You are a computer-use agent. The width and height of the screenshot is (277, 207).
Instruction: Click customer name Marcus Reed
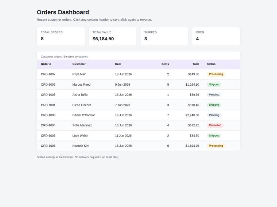pyautogui.click(x=81, y=85)
